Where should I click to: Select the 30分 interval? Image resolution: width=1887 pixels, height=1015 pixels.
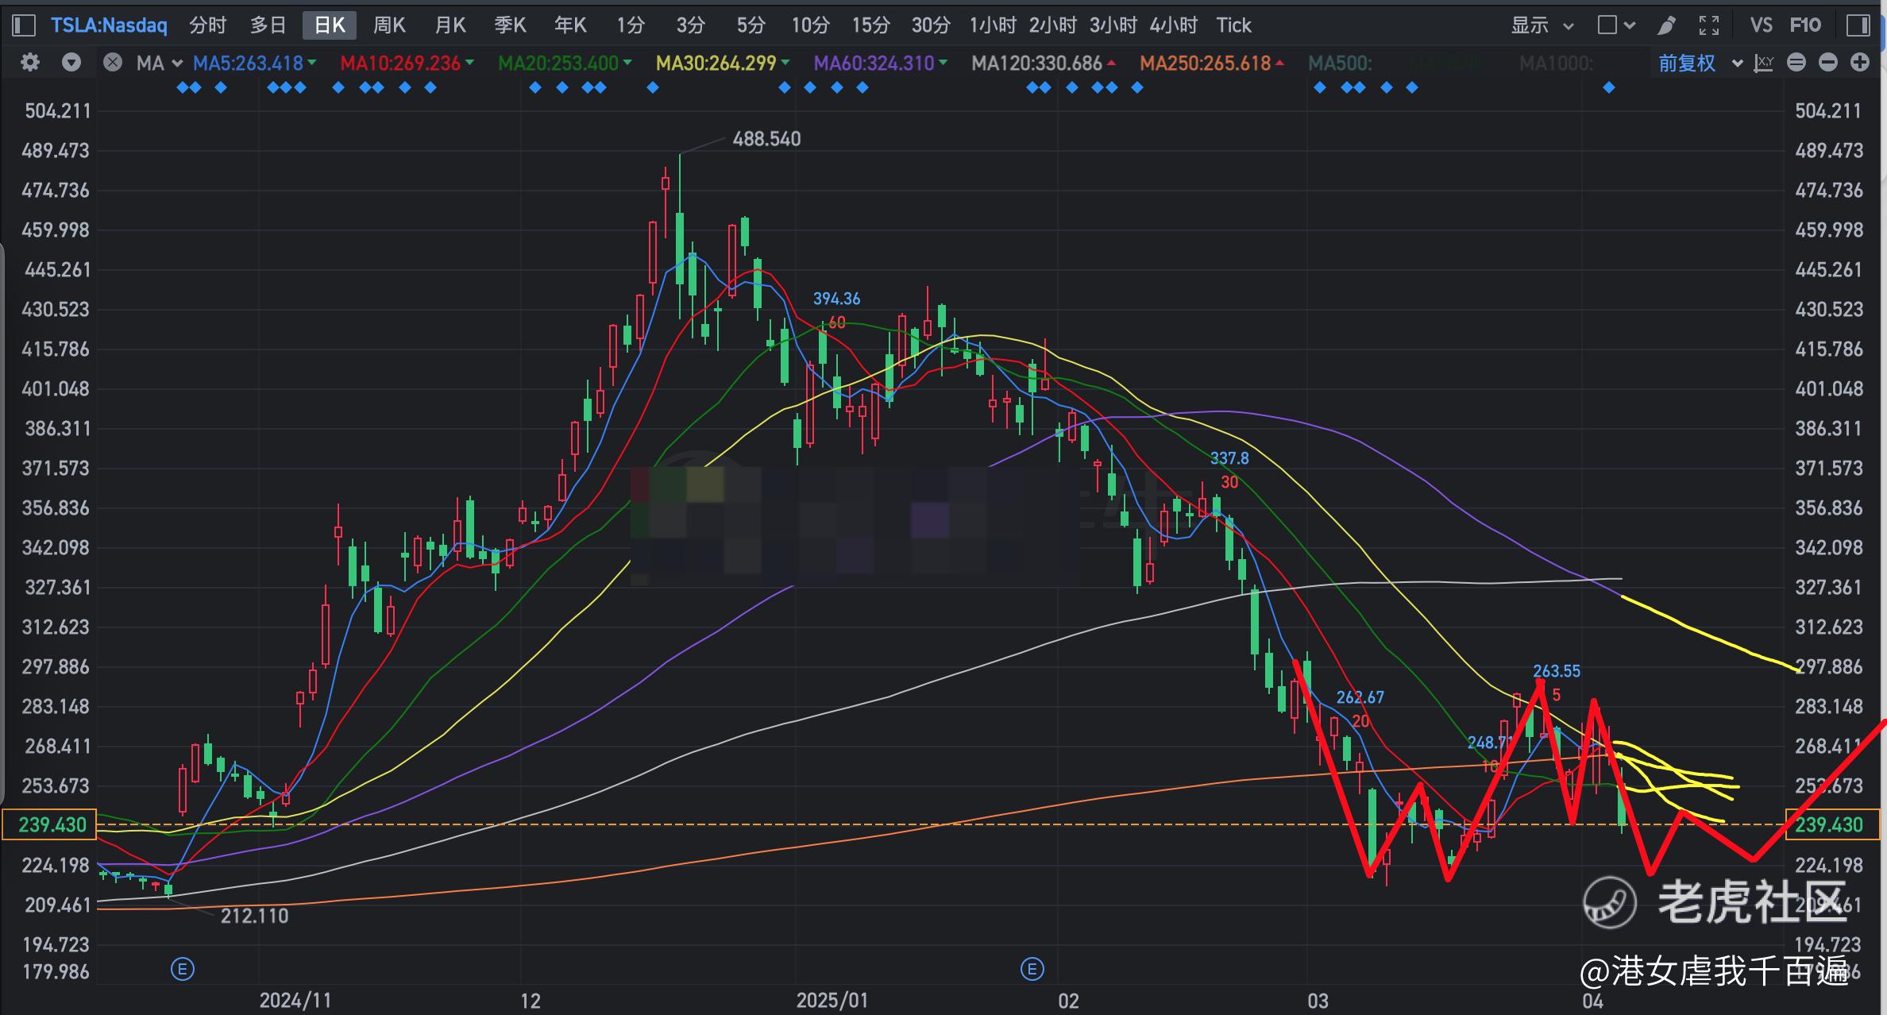tap(931, 25)
